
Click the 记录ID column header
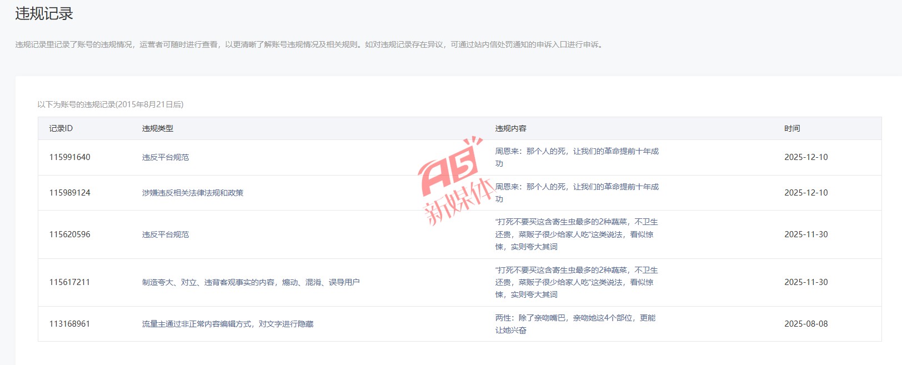pos(61,128)
